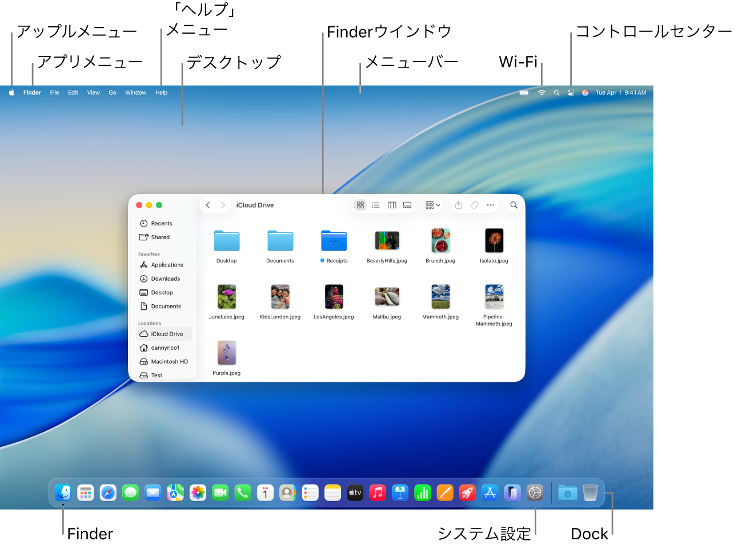This screenshot has height=545, width=746.
Task: Open the Go menu in the menu bar
Action: (x=112, y=92)
